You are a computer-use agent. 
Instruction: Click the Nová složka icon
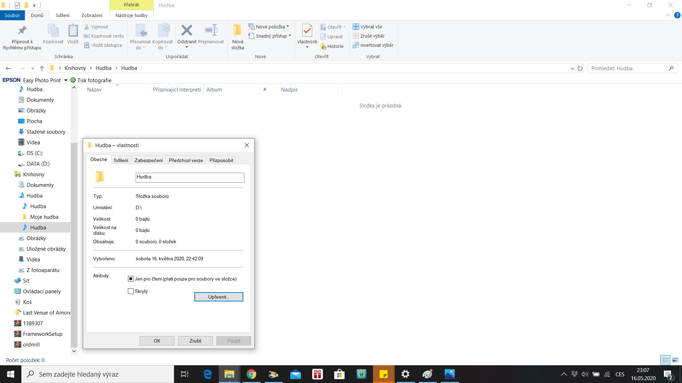pos(237,31)
